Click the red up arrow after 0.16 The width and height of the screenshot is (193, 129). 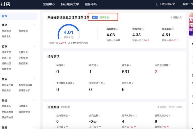click(x=148, y=40)
